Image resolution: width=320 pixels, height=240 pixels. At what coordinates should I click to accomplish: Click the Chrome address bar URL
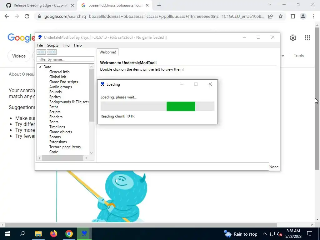point(154,16)
